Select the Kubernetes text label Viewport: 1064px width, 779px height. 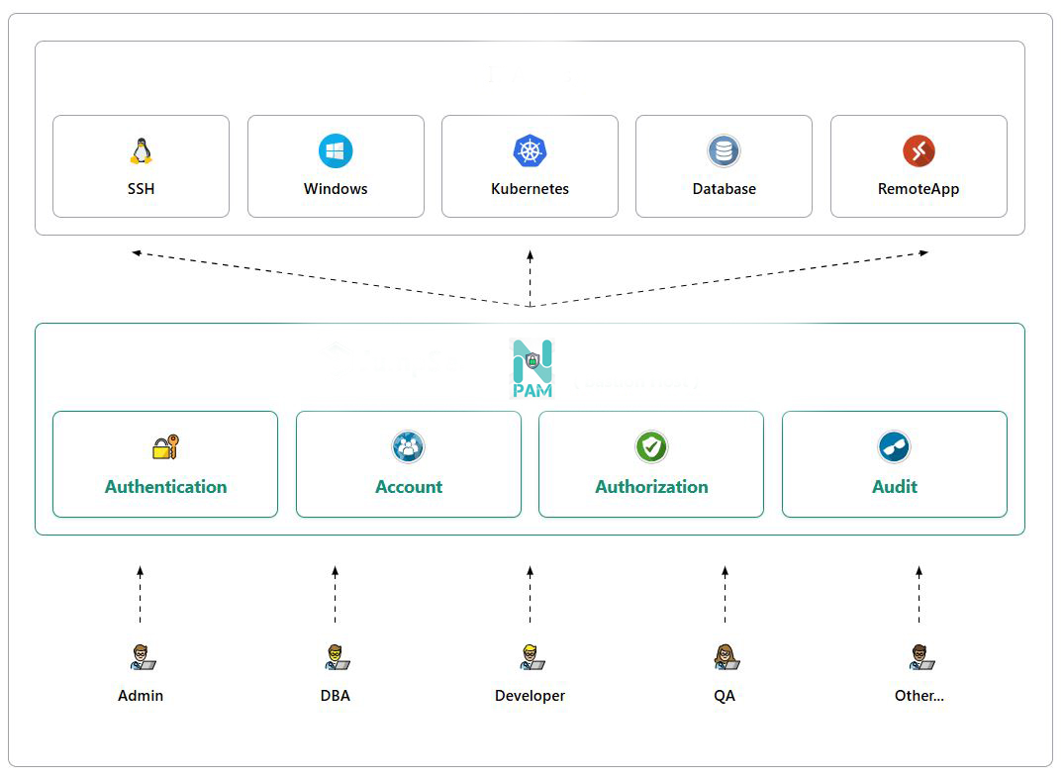tap(530, 189)
